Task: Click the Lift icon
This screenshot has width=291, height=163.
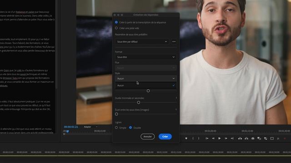Action: tap(240, 139)
